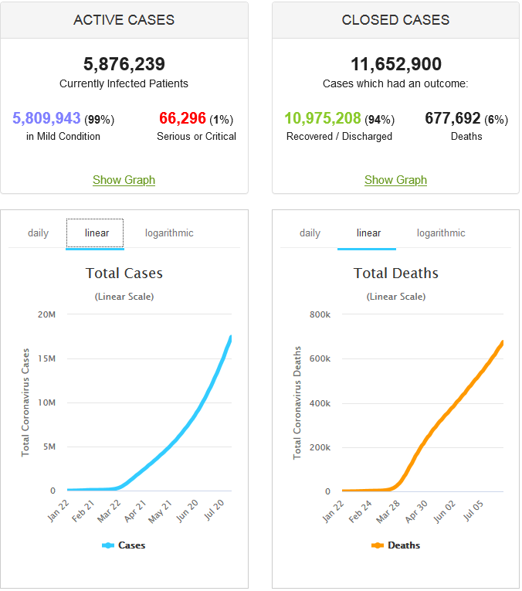Click the orange Deaths legend marker
The height and width of the screenshot is (591, 522).
coord(378,545)
